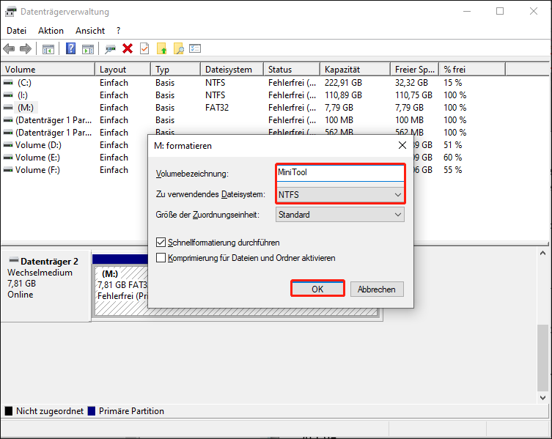Click the connect drive plug icon

click(x=110, y=48)
